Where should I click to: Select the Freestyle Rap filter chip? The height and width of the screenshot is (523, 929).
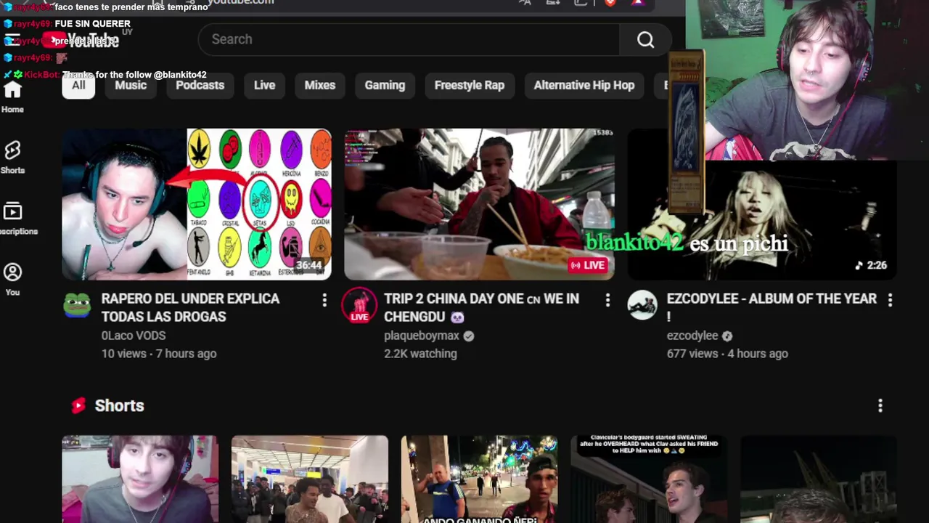[x=469, y=85]
